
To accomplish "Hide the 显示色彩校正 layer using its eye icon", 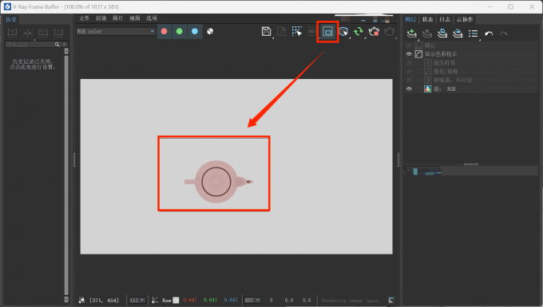I will click(x=409, y=54).
